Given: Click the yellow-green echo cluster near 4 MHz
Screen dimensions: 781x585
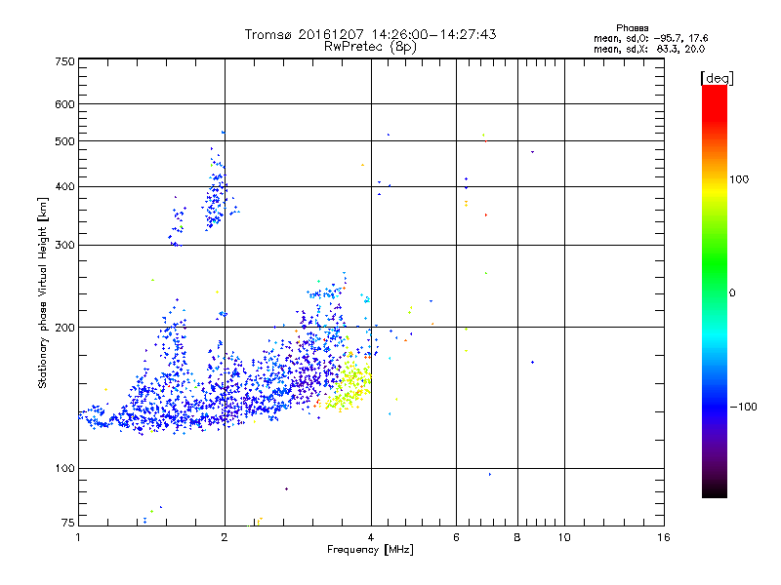Looking at the screenshot, I should pos(350,384).
